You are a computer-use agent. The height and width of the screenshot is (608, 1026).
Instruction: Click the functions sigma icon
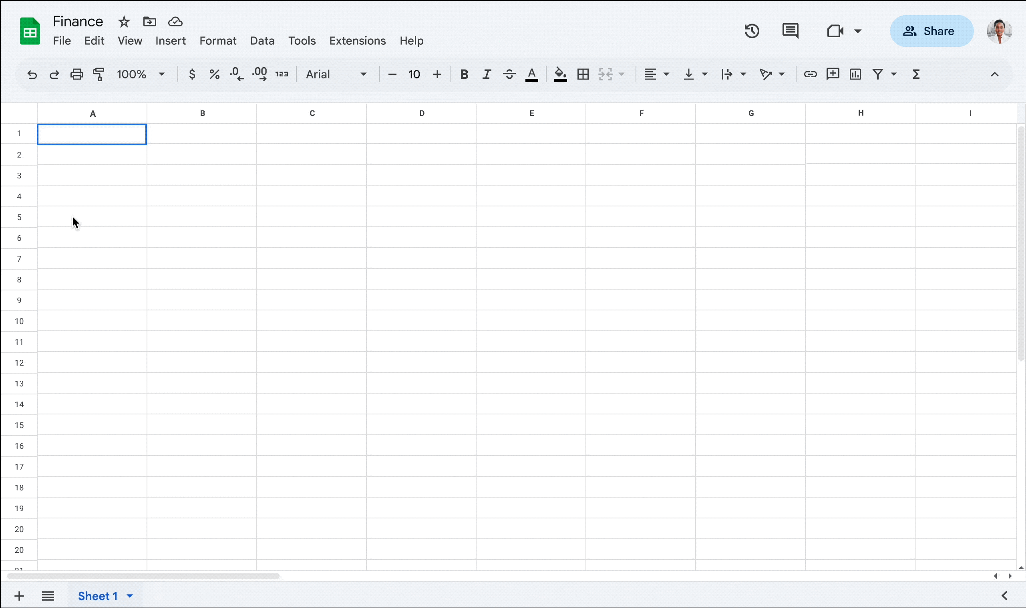click(x=916, y=74)
